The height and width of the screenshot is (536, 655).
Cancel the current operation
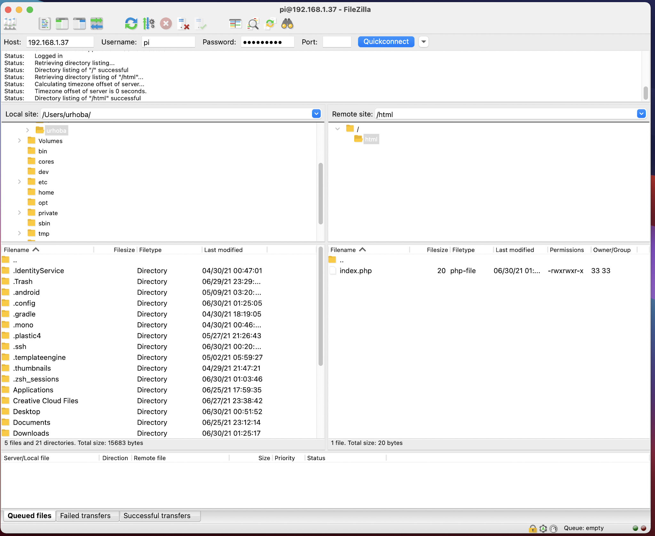(166, 23)
